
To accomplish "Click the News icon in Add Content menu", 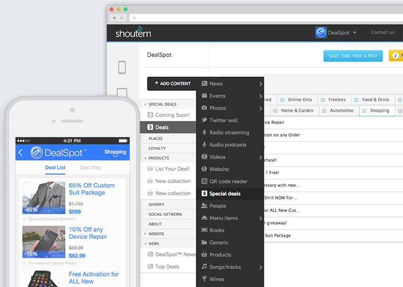I will click(204, 83).
